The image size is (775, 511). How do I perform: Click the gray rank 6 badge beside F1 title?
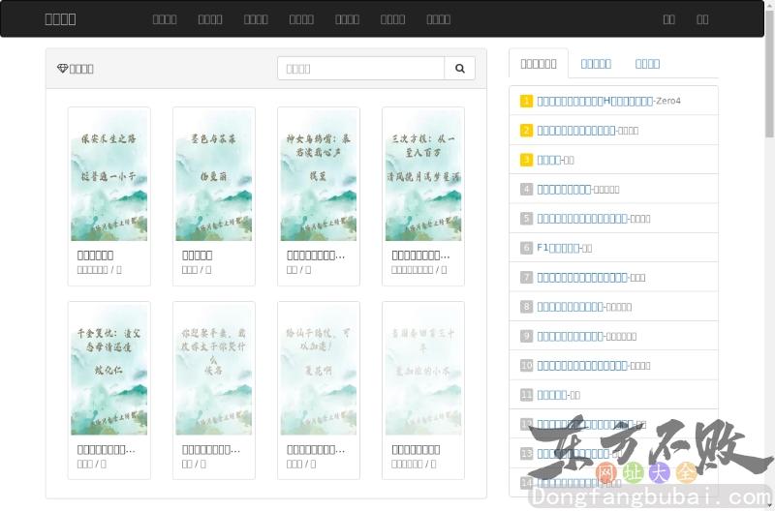[527, 248]
